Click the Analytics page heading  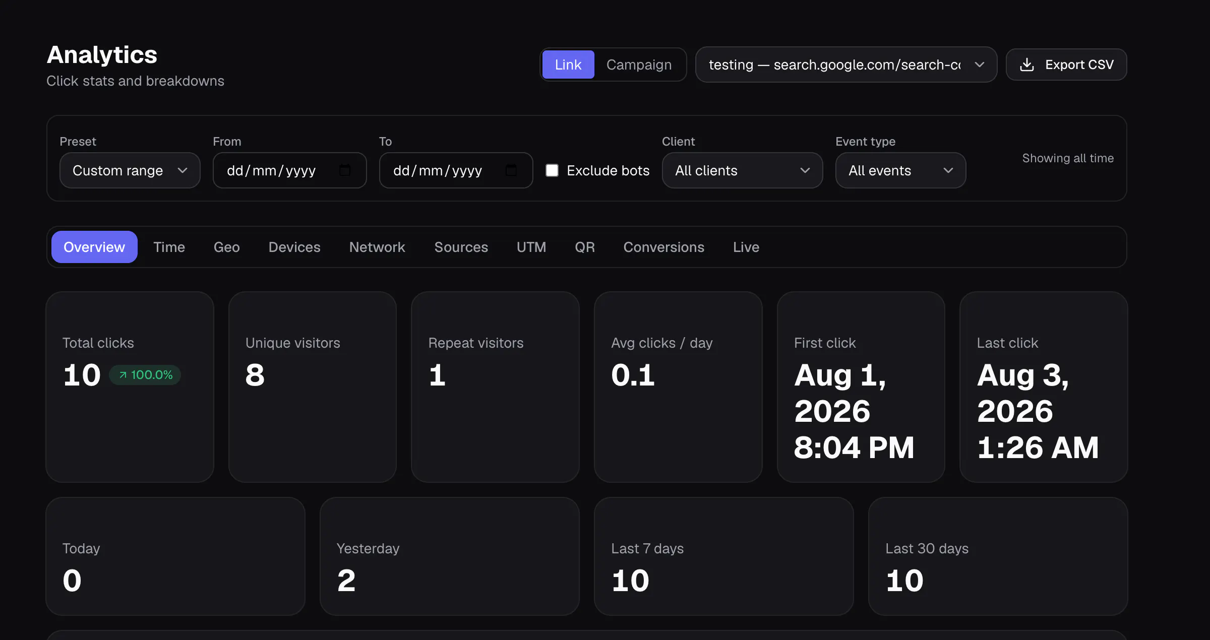click(102, 54)
